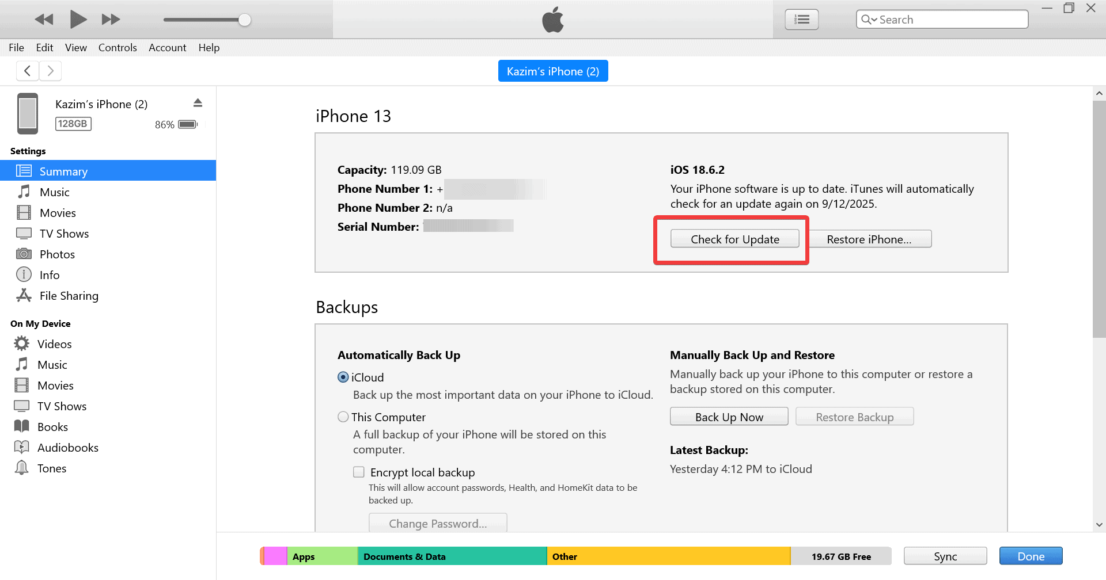Open the Controls menu
The width and height of the screenshot is (1106, 580).
(x=118, y=48)
